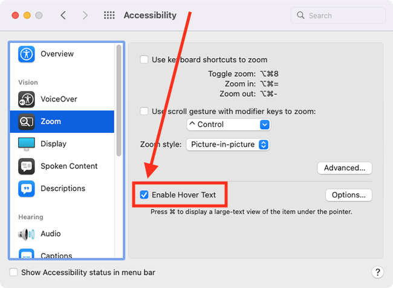The width and height of the screenshot is (393, 288).
Task: Click the Search field
Action: coord(338,16)
